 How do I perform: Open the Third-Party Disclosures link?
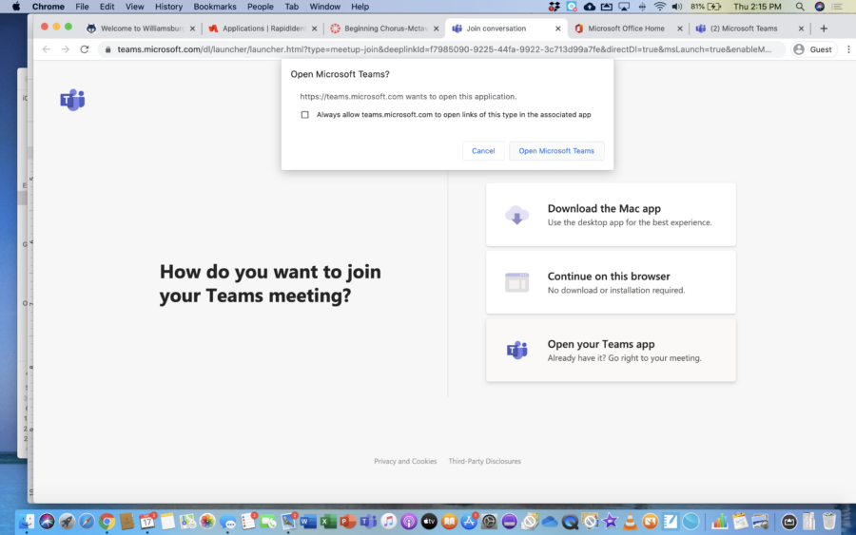pyautogui.click(x=484, y=461)
